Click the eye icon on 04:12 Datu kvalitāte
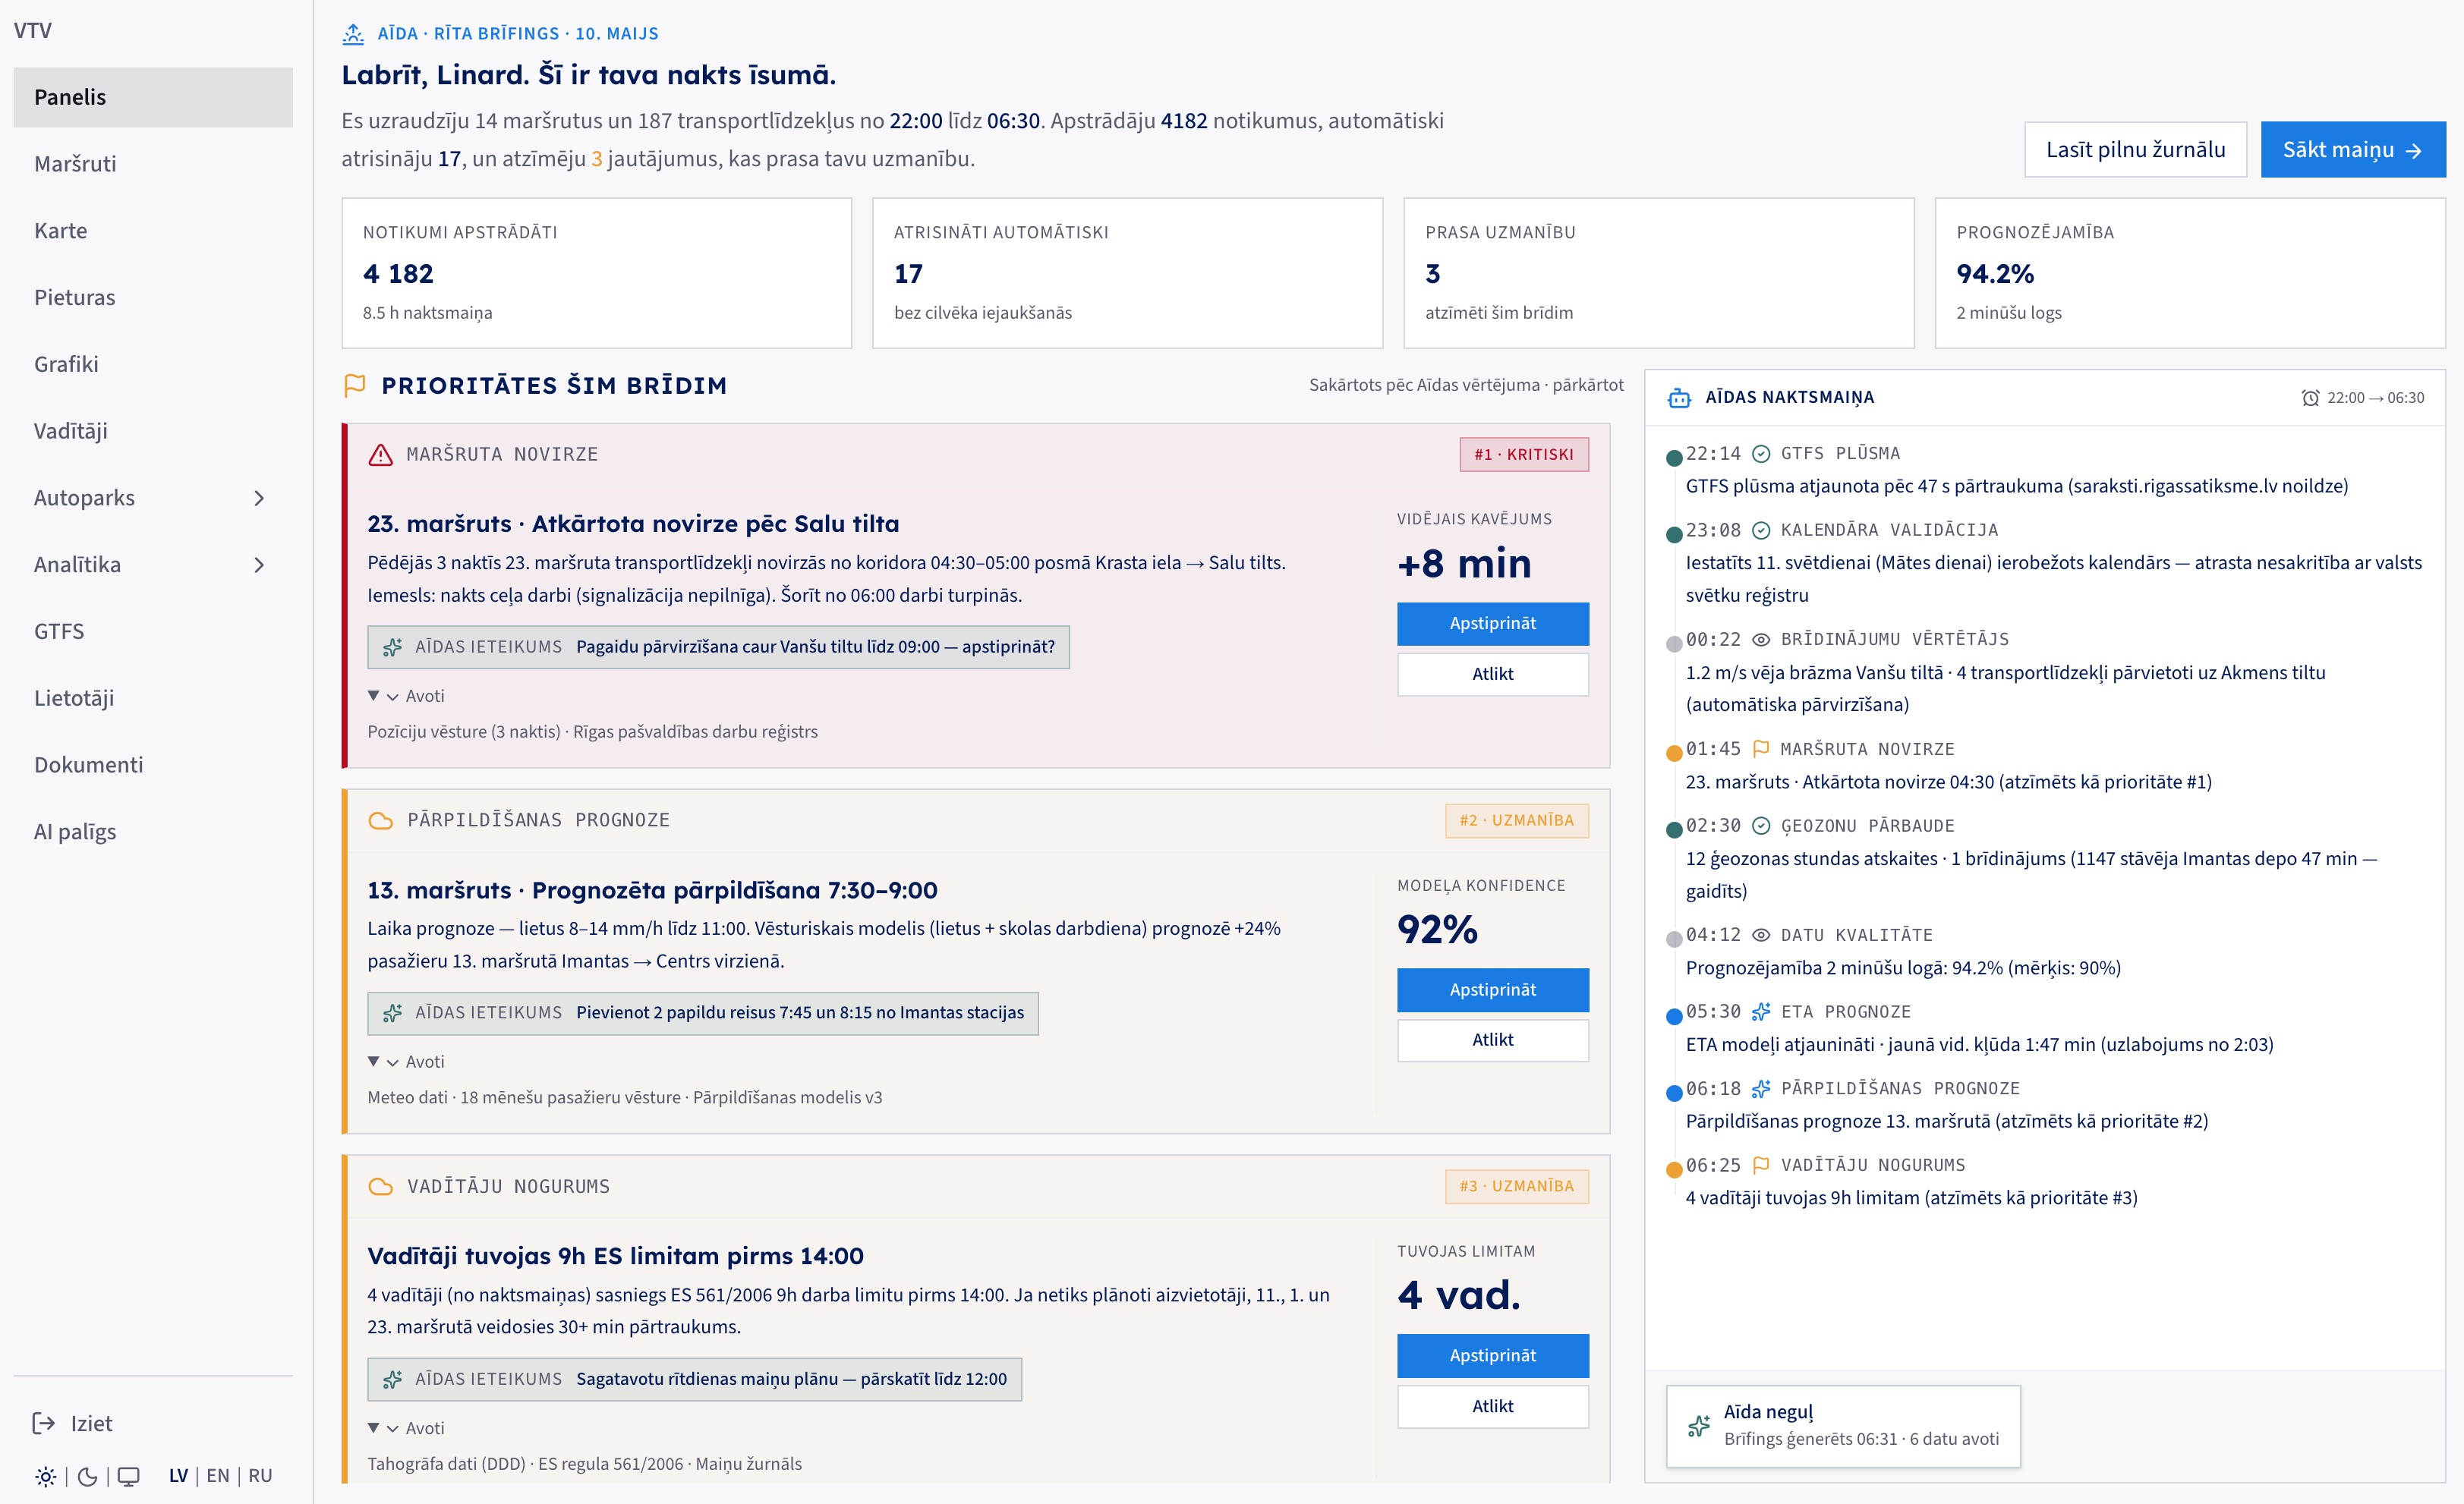The height and width of the screenshot is (1504, 2464). point(1761,936)
